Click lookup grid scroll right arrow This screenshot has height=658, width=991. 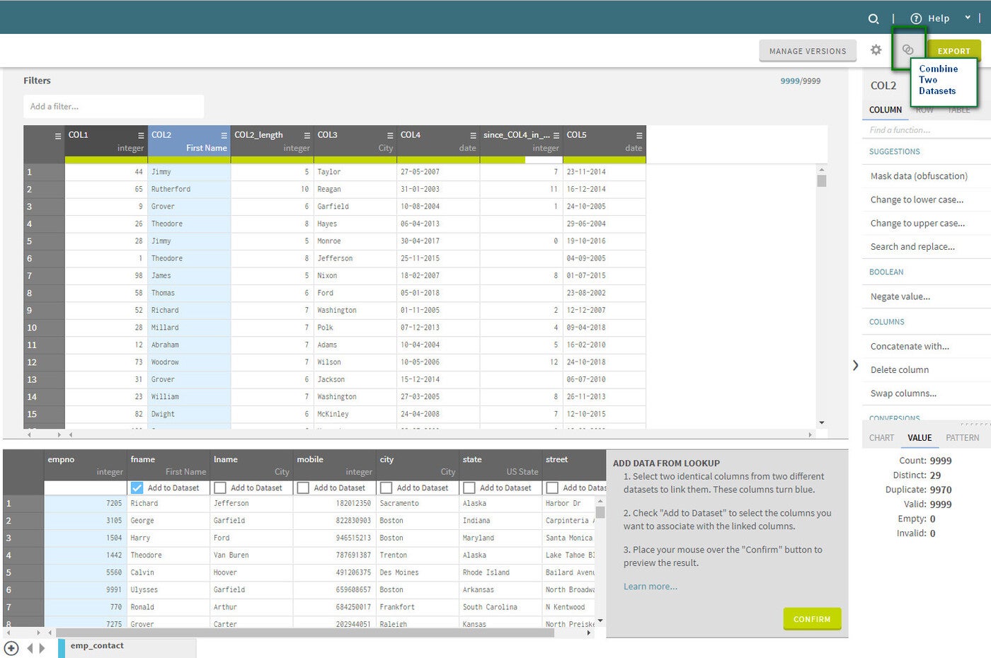pyautogui.click(x=590, y=633)
